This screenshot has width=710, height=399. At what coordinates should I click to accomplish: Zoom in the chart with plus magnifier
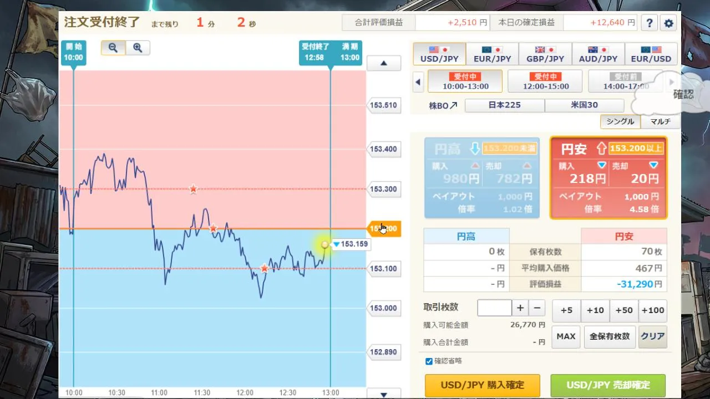point(138,48)
